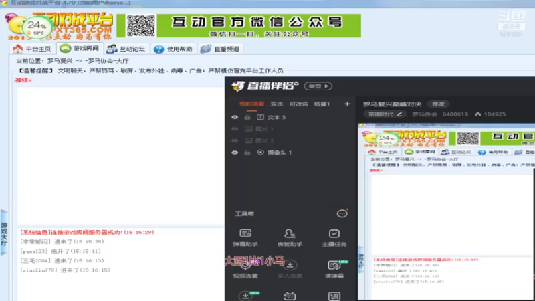
Task: Click the chat line mentioning pass123
Action: (x=61, y=252)
